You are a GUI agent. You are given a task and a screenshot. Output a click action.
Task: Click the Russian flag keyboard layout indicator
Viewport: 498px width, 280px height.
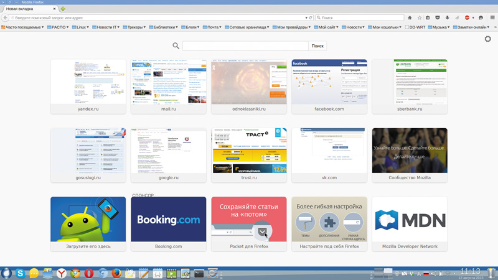[x=426, y=273]
